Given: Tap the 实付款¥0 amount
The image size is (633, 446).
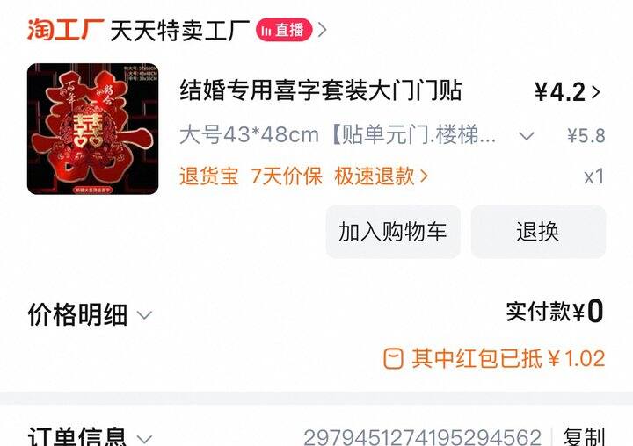Looking at the screenshot, I should click(x=555, y=312).
